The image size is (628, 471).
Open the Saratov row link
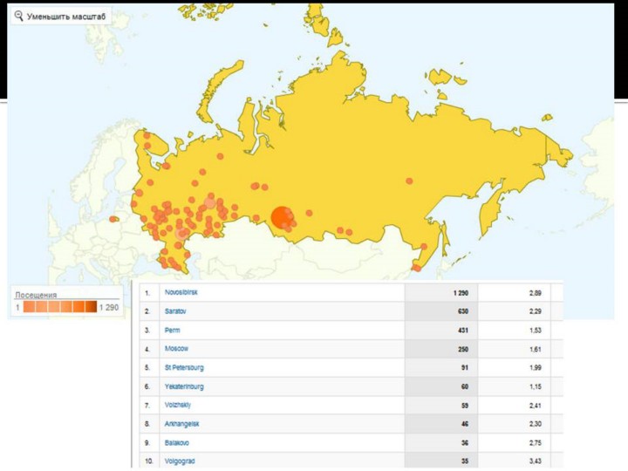pos(176,311)
